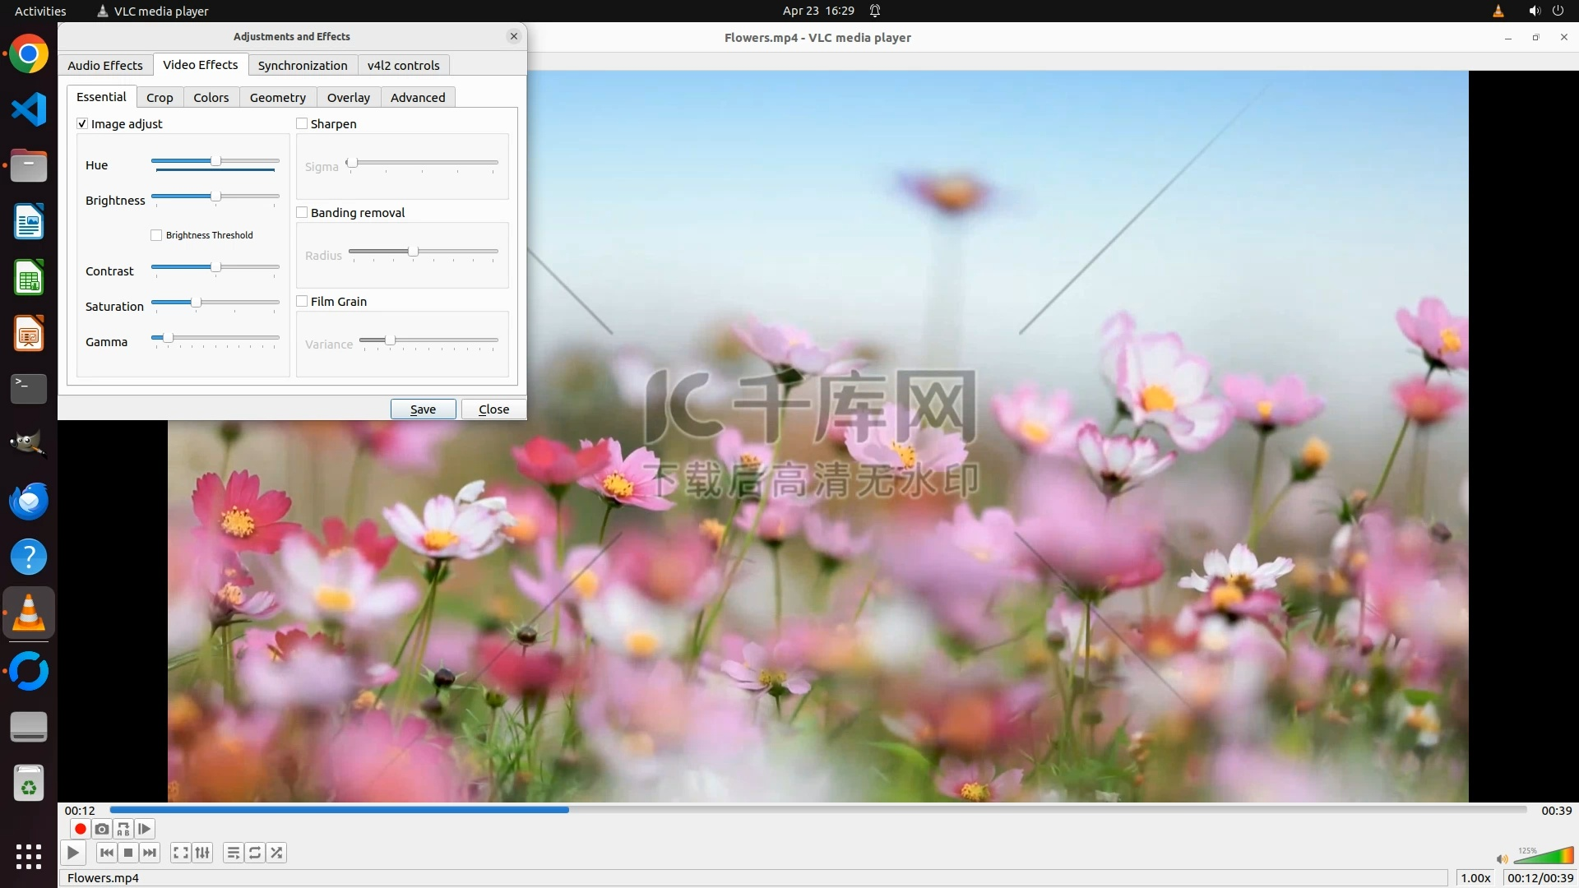The height and width of the screenshot is (888, 1579).
Task: Toggle the A-B loop button
Action: 123,829
